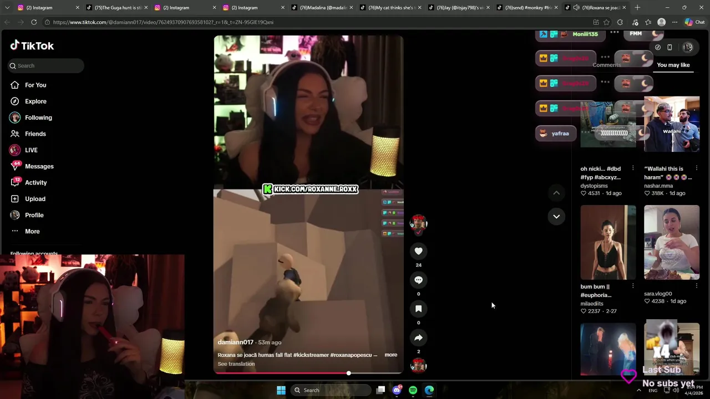
Task: Open browser profile icon
Action: [x=661, y=22]
